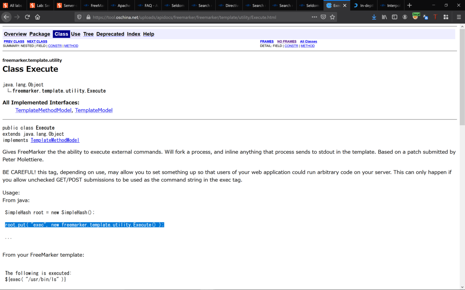Switch to the In-depth tab
Viewport: 465px width, 290px height.
point(363,5)
